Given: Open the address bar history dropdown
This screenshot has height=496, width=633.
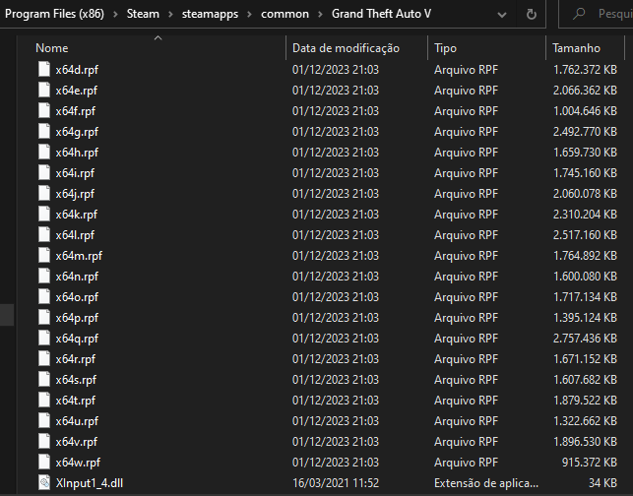Looking at the screenshot, I should point(502,15).
